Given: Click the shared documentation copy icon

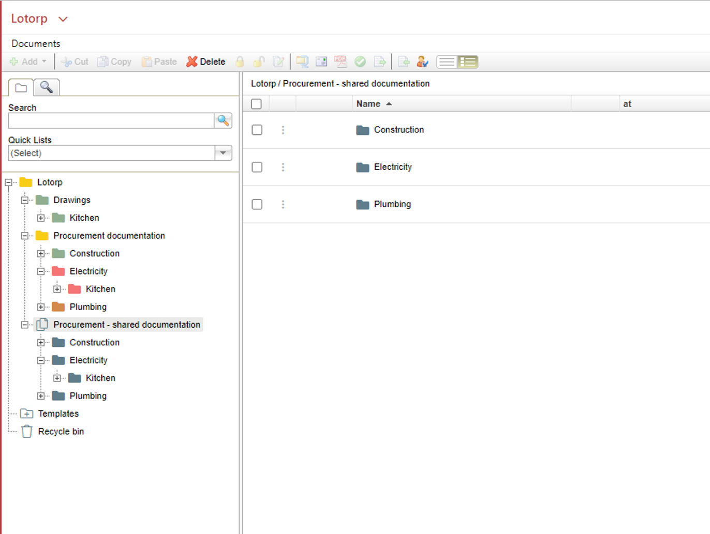Looking at the screenshot, I should click(x=42, y=325).
